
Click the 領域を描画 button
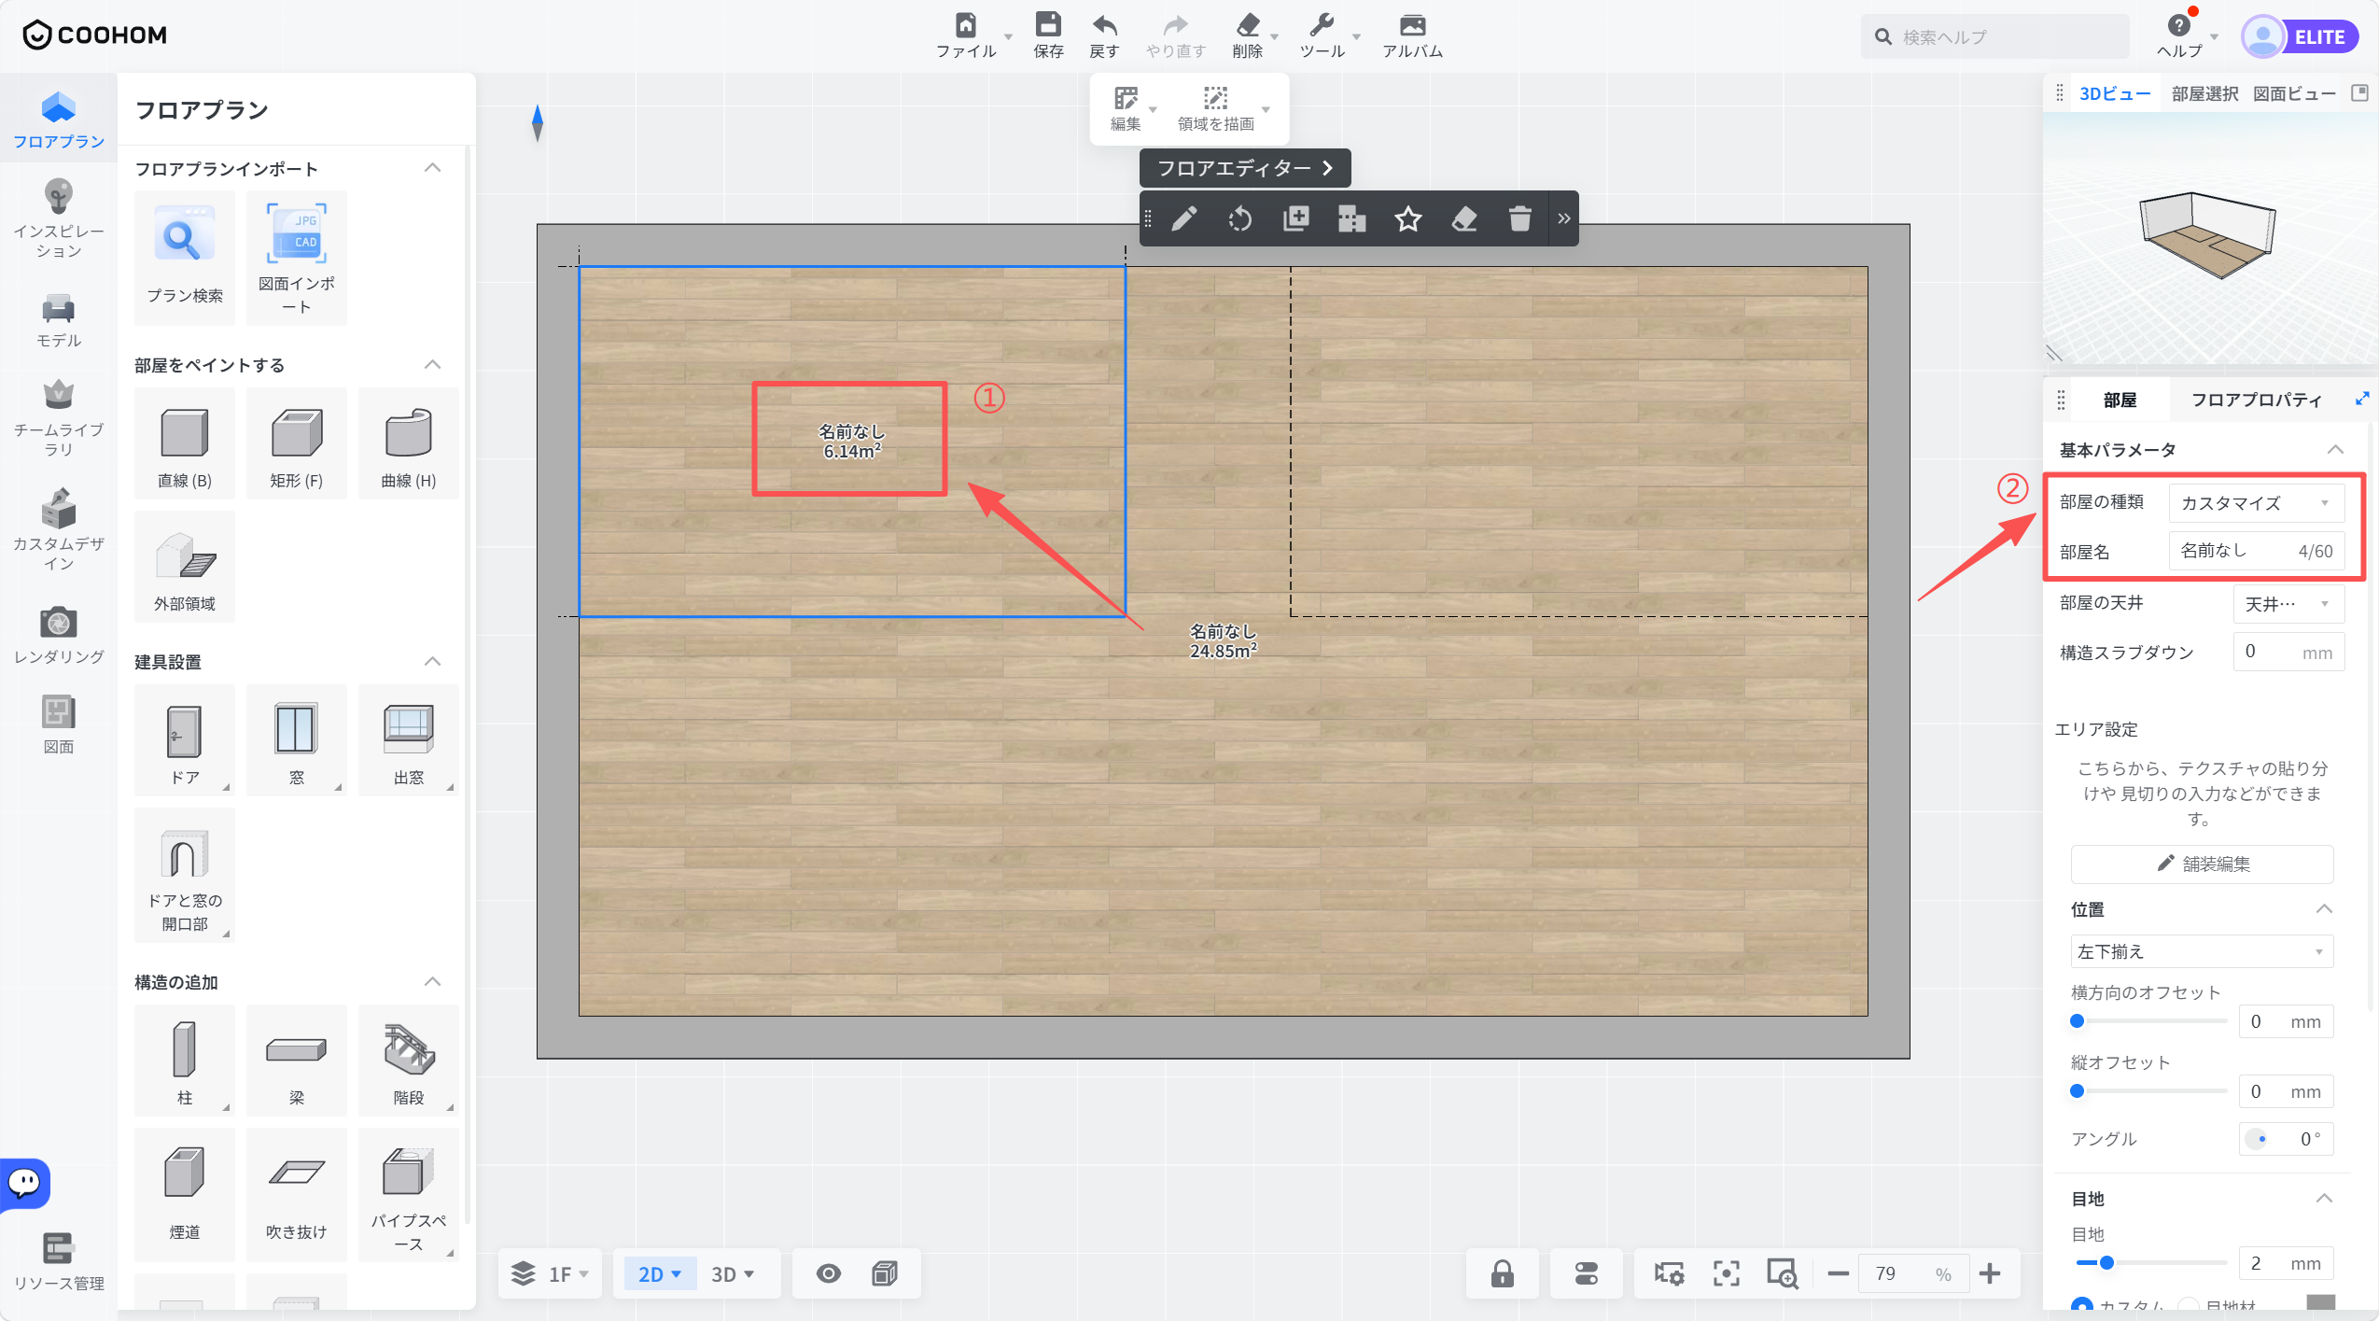[1216, 109]
